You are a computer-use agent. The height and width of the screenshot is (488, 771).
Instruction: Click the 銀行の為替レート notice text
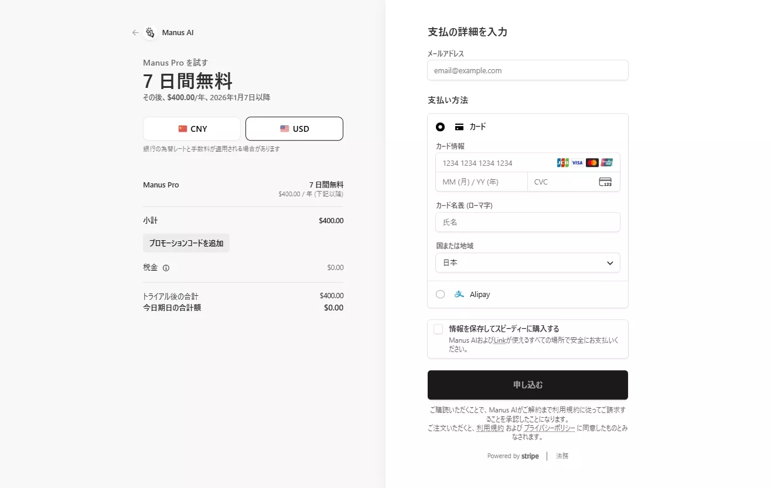[x=211, y=149]
